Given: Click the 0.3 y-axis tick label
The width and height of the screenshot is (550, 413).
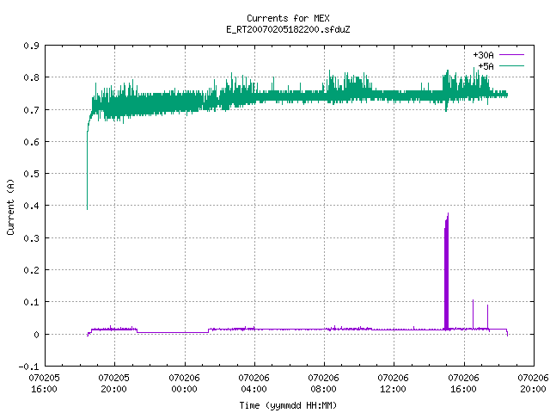Looking at the screenshot, I should (x=31, y=238).
